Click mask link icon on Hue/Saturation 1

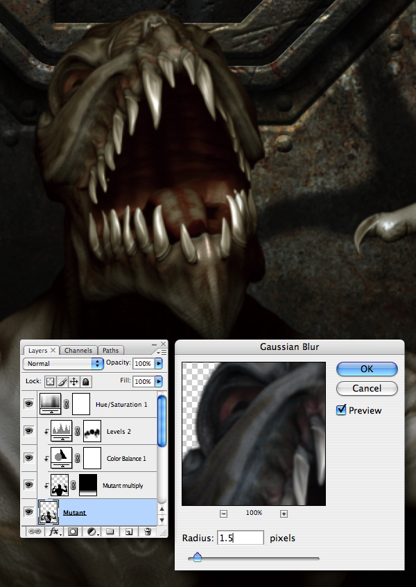click(67, 404)
